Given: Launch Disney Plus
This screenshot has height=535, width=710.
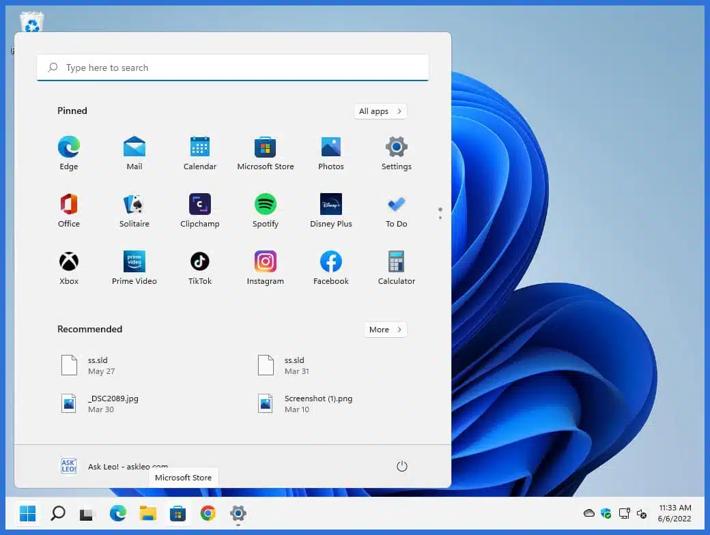Looking at the screenshot, I should (x=331, y=210).
